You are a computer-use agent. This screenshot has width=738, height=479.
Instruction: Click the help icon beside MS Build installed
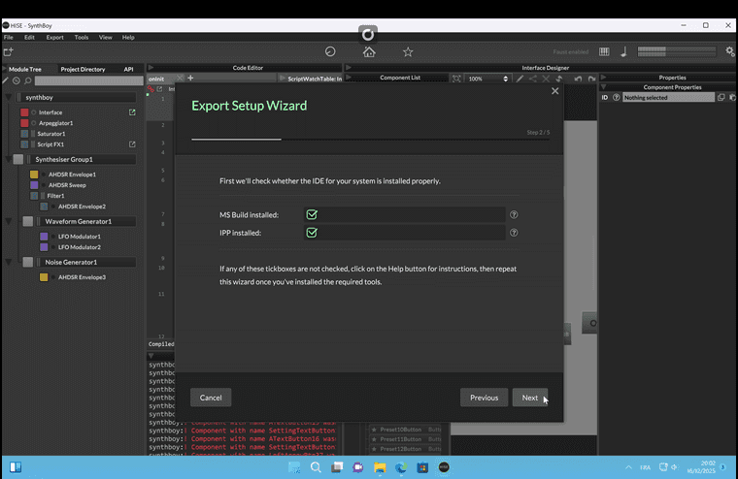514,215
